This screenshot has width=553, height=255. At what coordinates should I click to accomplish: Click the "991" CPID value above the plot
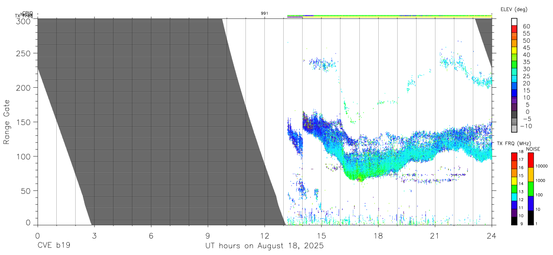click(x=265, y=13)
